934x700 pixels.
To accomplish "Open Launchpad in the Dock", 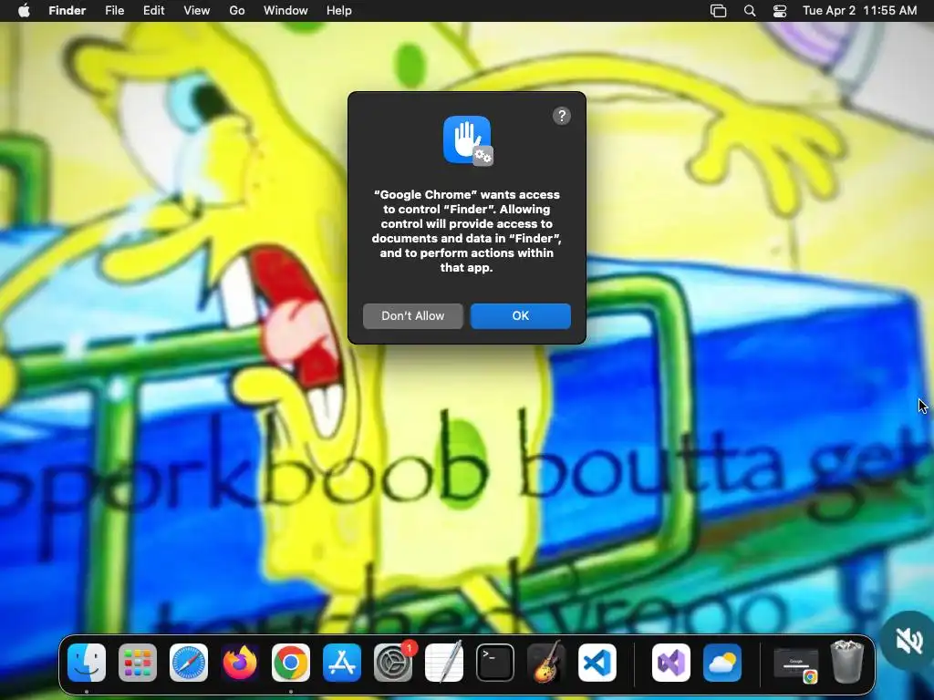I will click(x=138, y=663).
